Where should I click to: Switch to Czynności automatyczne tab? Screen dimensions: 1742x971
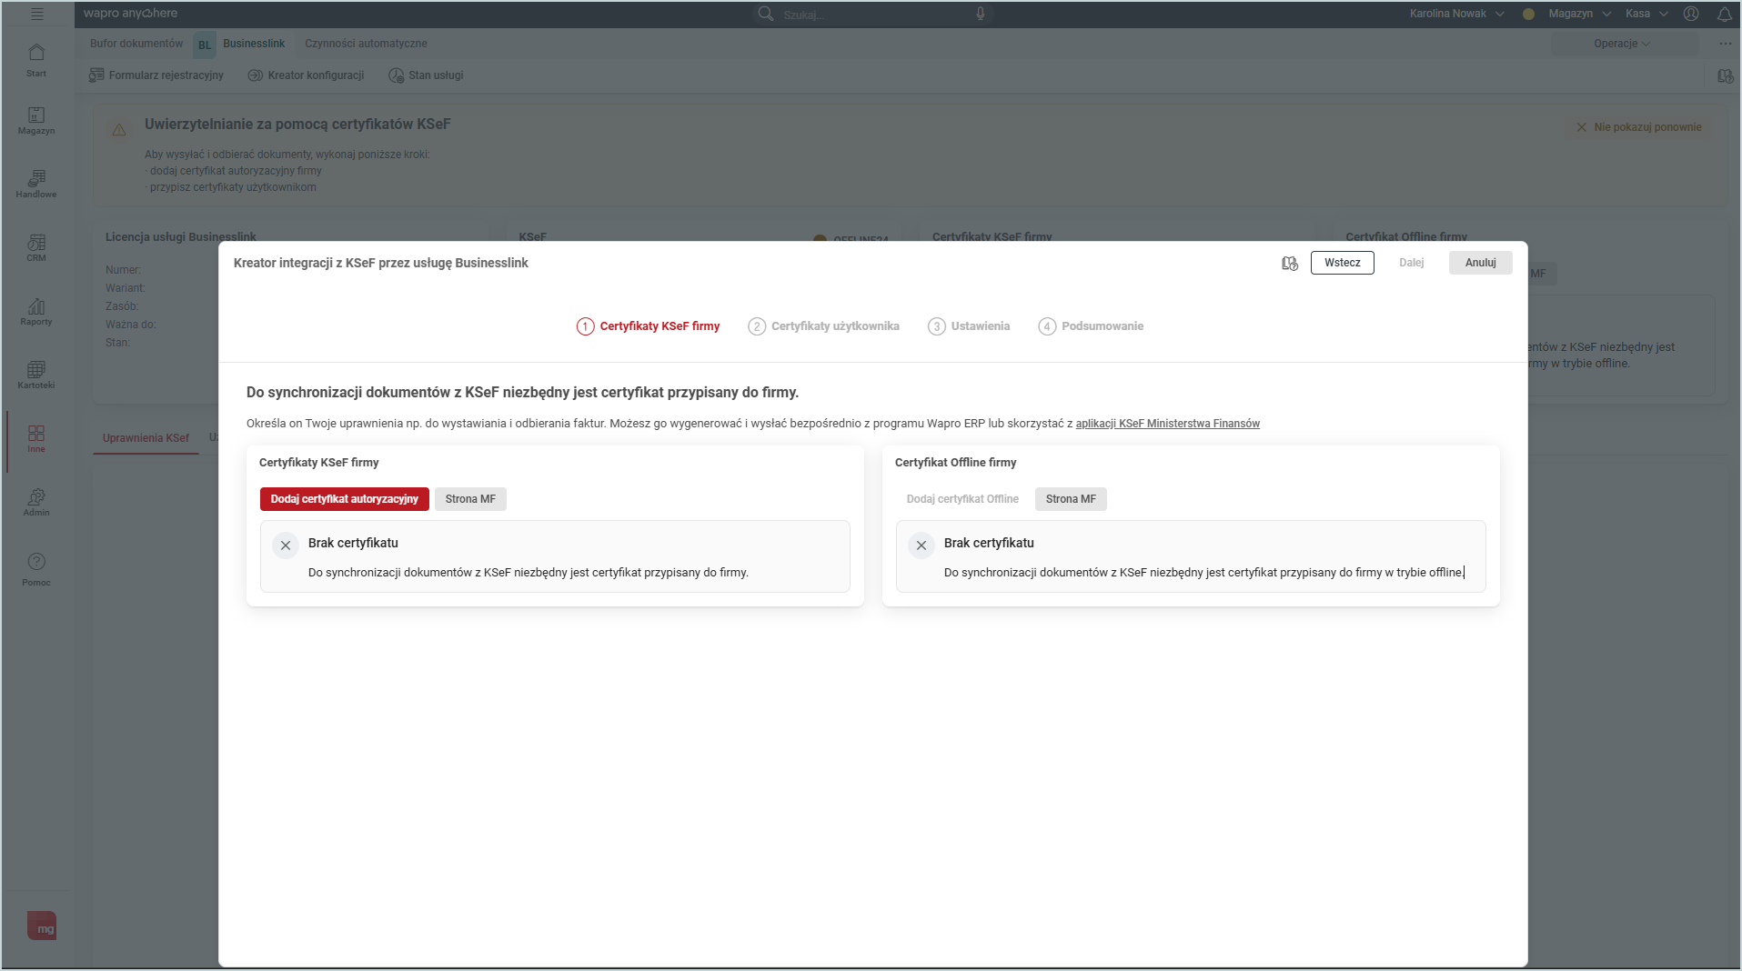coord(366,44)
